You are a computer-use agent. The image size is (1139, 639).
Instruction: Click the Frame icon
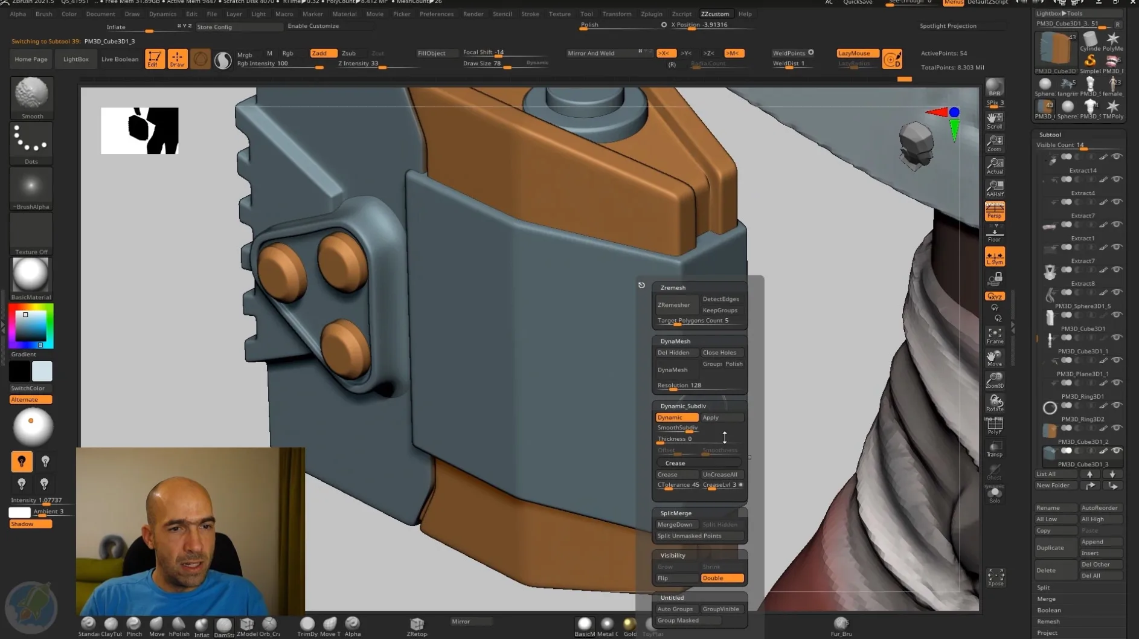coord(995,336)
